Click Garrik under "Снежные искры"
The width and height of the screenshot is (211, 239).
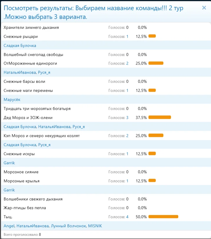click(9, 163)
